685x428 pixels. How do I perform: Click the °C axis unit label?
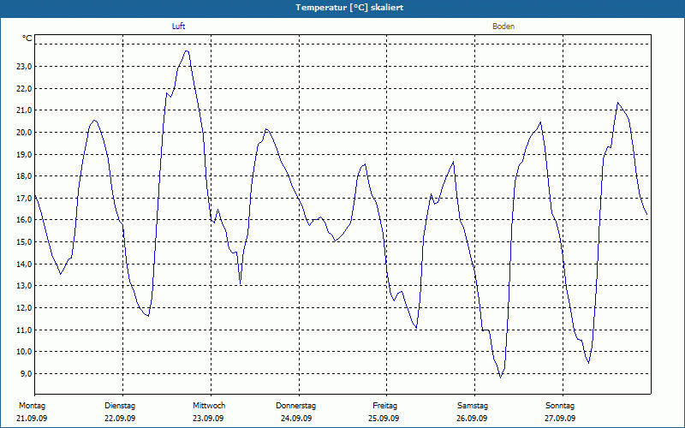click(x=27, y=39)
